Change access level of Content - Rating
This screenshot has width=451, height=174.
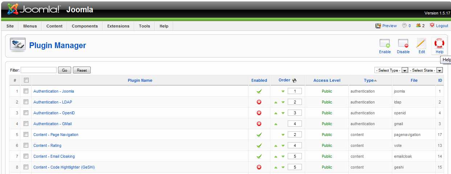tap(327, 145)
